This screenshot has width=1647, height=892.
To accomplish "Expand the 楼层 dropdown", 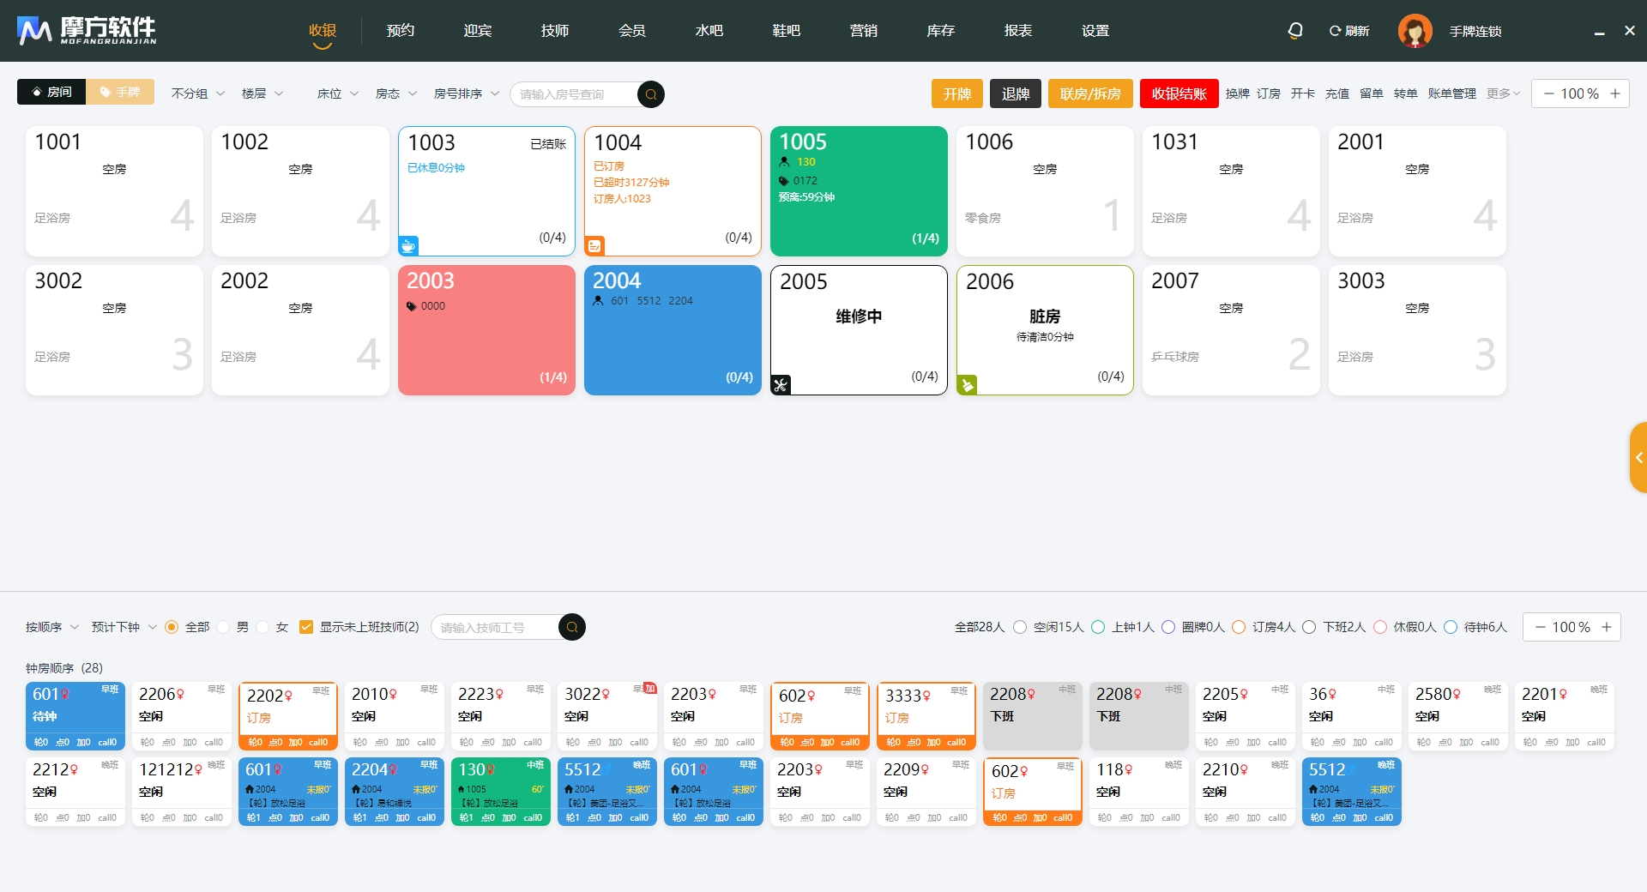I will [262, 93].
